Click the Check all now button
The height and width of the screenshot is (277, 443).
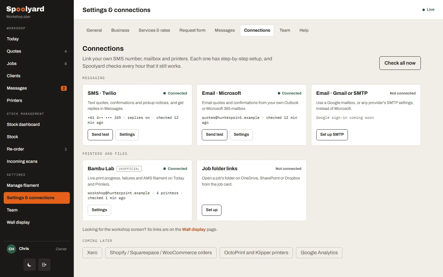(x=400, y=63)
